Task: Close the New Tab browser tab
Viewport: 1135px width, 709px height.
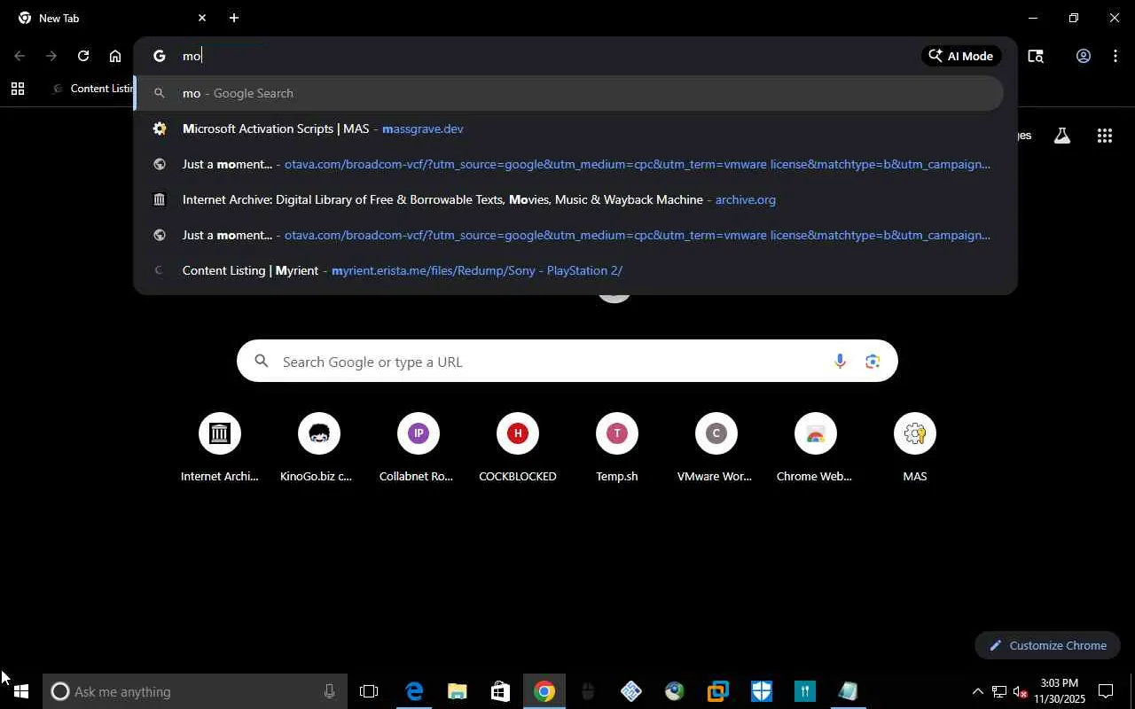Action: (202, 18)
